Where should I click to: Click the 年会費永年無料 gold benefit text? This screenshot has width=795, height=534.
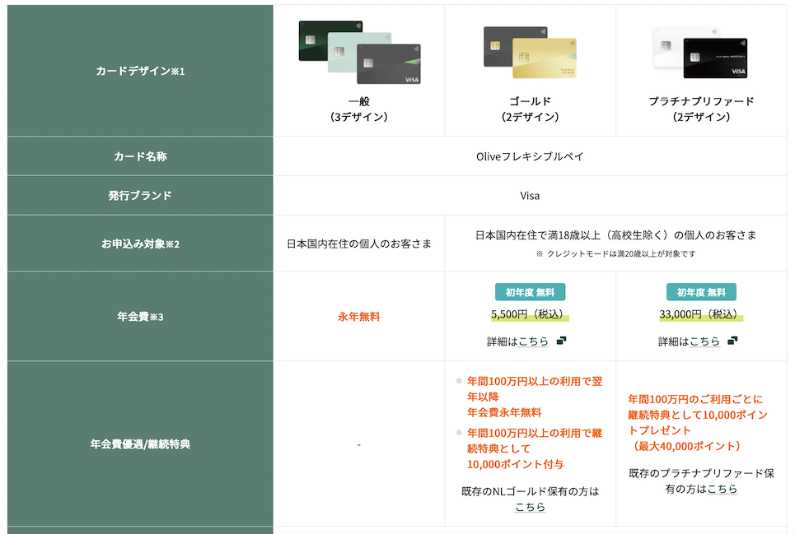point(504,412)
